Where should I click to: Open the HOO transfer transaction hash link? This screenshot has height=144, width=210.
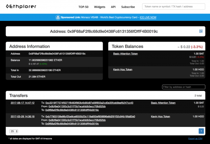[x=90, y=116]
